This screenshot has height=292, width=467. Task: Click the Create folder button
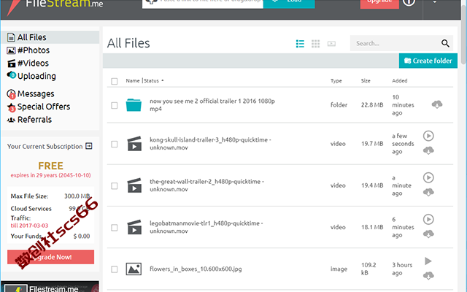point(428,61)
